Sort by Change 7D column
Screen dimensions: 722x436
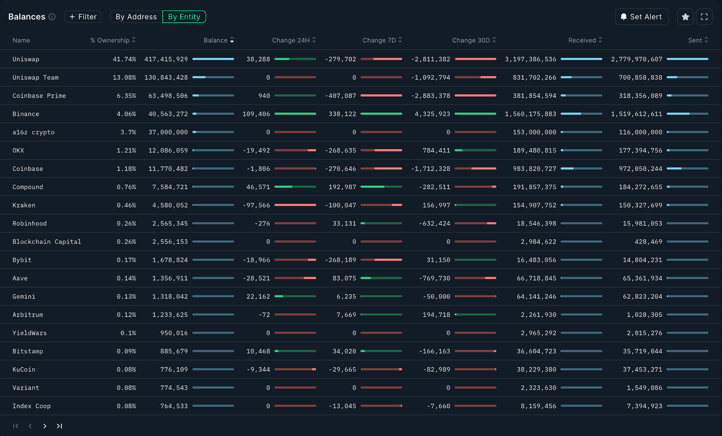[382, 40]
